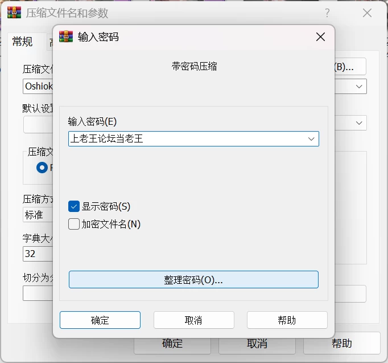
Task: Open the archive name dropdown in the background window
Action: click(x=359, y=87)
